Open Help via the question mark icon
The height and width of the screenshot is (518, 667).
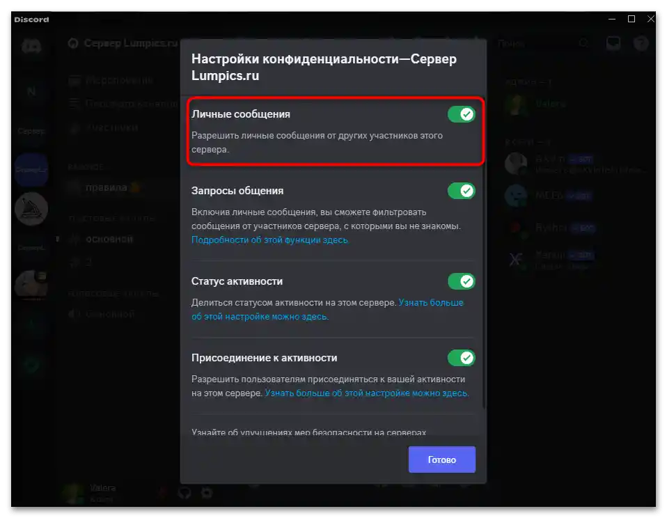click(641, 42)
